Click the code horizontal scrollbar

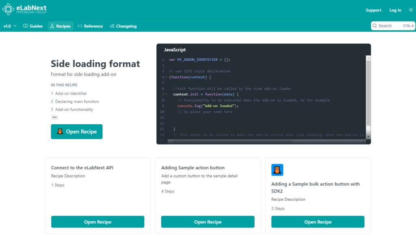(266, 142)
